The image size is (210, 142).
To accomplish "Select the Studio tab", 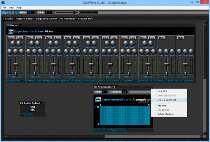I will (x=9, y=19).
